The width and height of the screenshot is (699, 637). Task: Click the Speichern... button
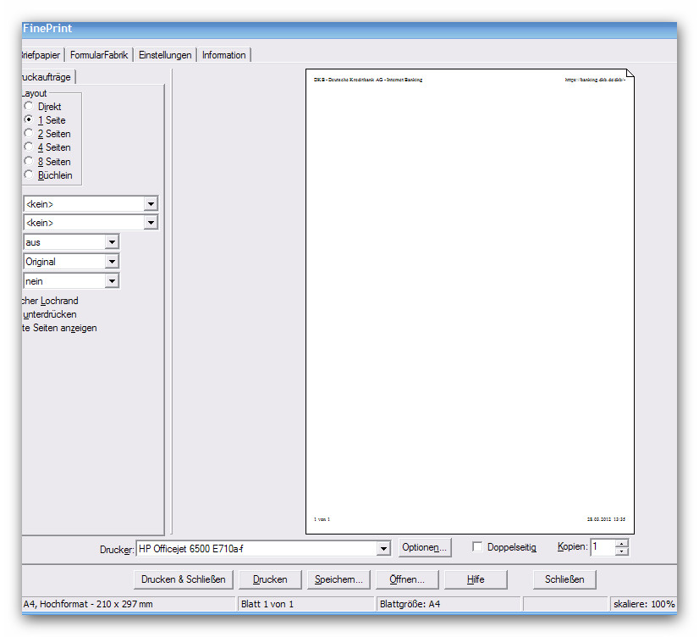338,579
